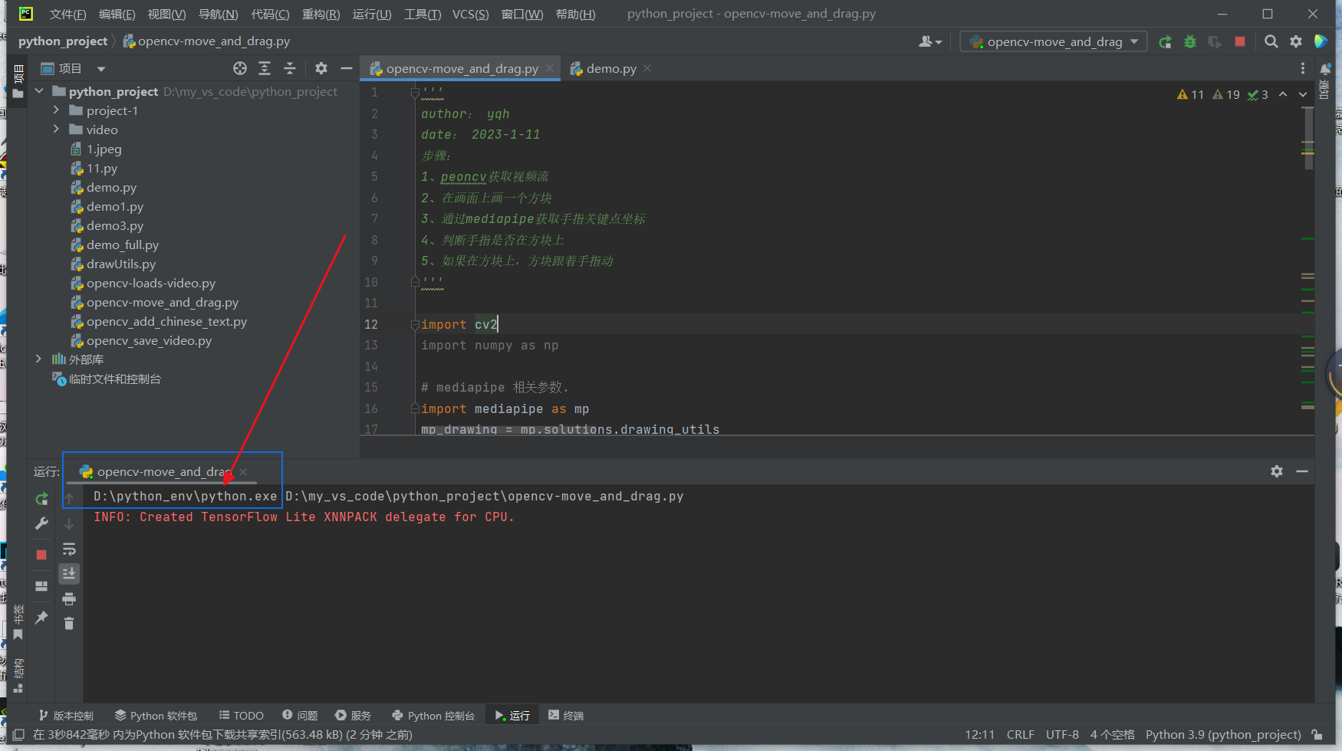
Task: Toggle scroll-to-end in console output
Action: [x=69, y=573]
